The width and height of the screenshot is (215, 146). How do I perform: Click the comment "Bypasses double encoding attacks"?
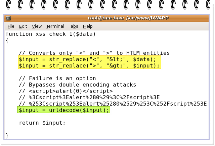coord(78,85)
